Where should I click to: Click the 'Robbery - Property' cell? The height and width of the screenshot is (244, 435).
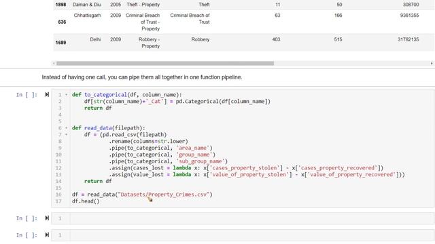tap(150, 43)
